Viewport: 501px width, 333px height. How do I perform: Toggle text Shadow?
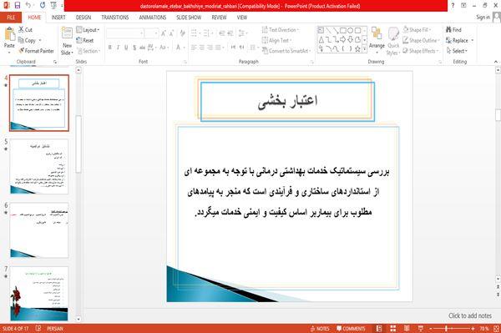click(x=134, y=48)
